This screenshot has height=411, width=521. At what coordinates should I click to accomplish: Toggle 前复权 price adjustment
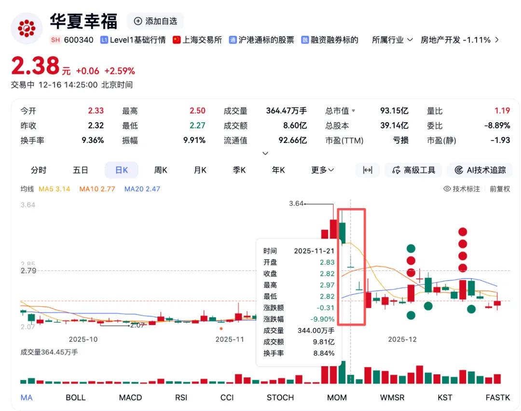(500, 189)
